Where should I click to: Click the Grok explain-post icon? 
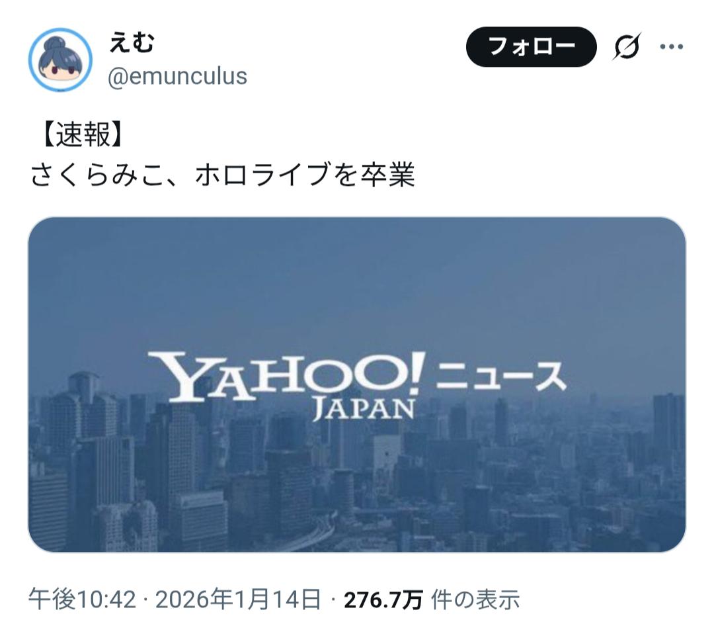tap(627, 46)
